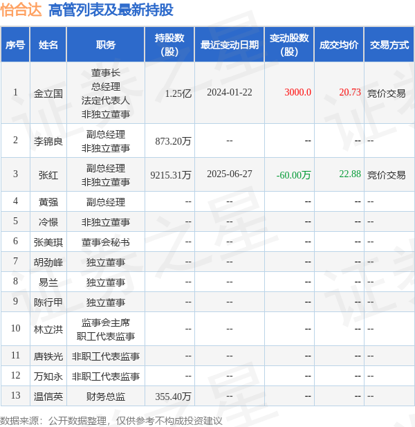Click the name 胡劲峰
This screenshot has height=427, width=415.
(48, 262)
